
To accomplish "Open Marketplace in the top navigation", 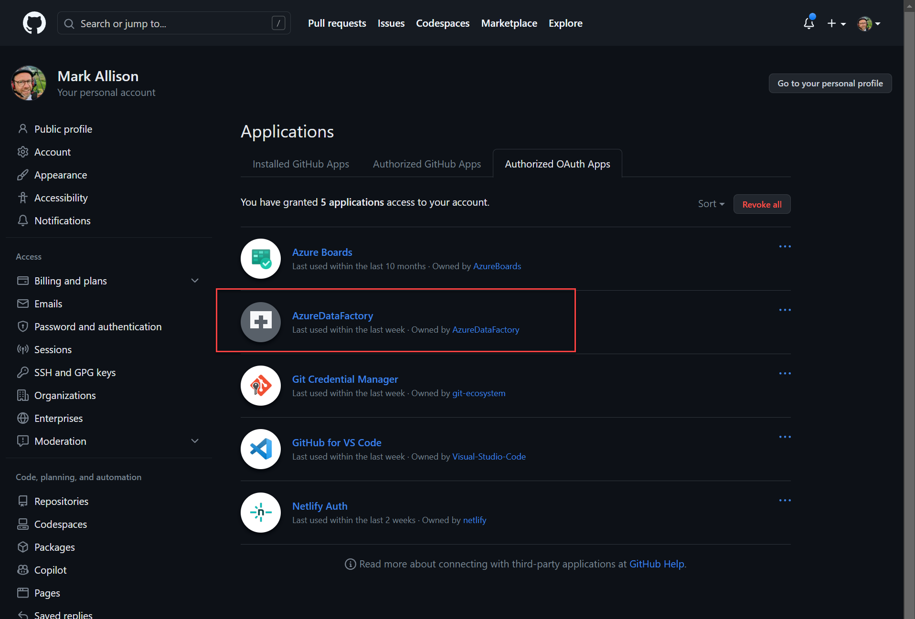I will click(509, 23).
